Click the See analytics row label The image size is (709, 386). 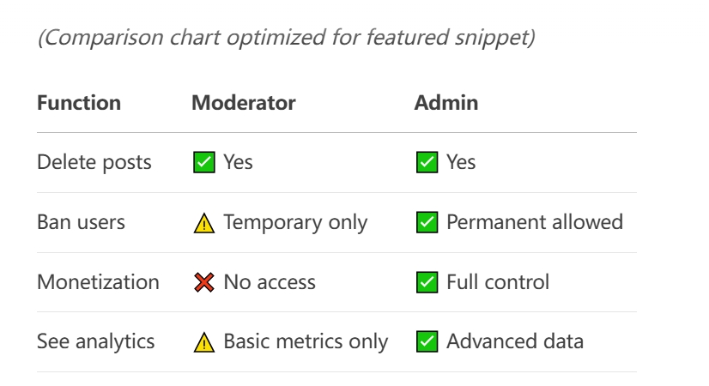tap(96, 341)
